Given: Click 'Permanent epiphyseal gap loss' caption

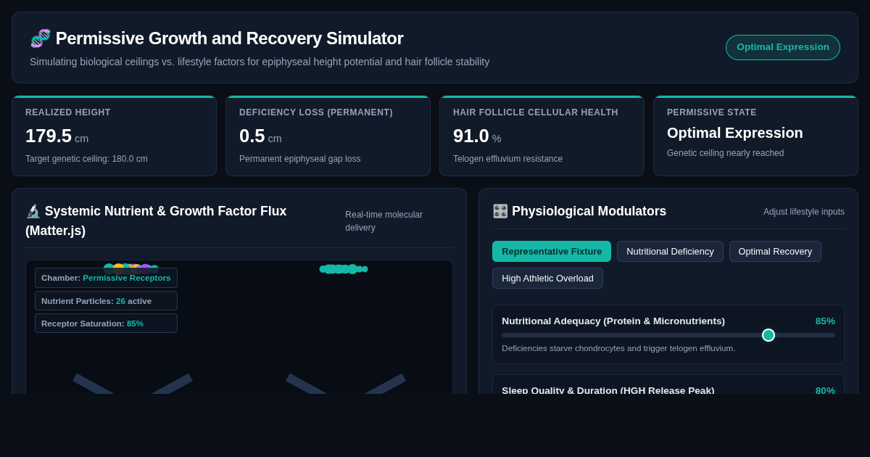Looking at the screenshot, I should coord(299,159).
